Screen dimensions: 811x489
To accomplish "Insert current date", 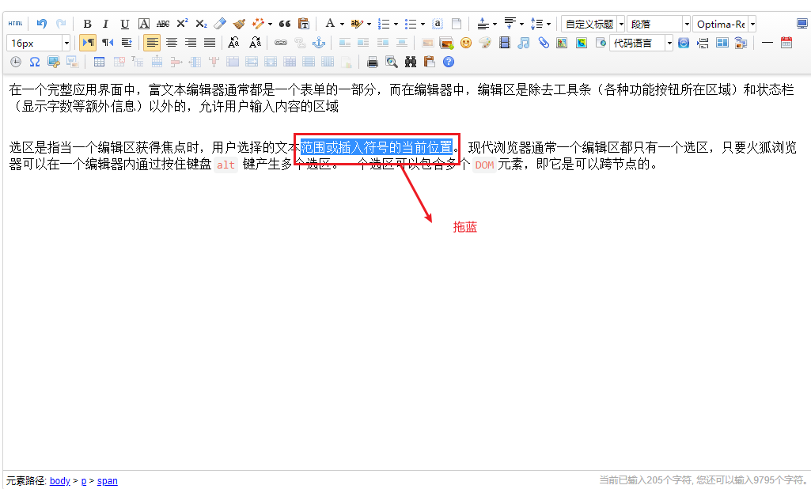I will coord(786,43).
